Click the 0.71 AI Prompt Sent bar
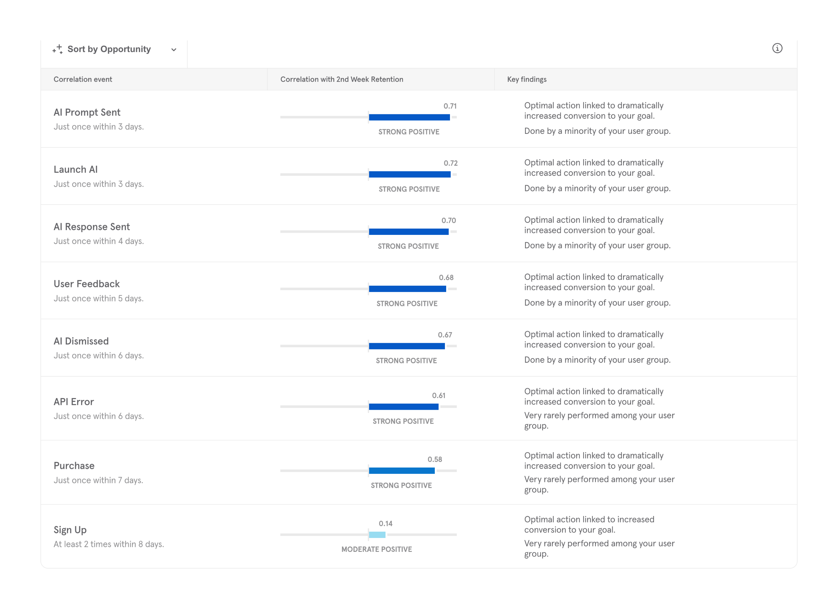The width and height of the screenshot is (838, 609). (409, 117)
